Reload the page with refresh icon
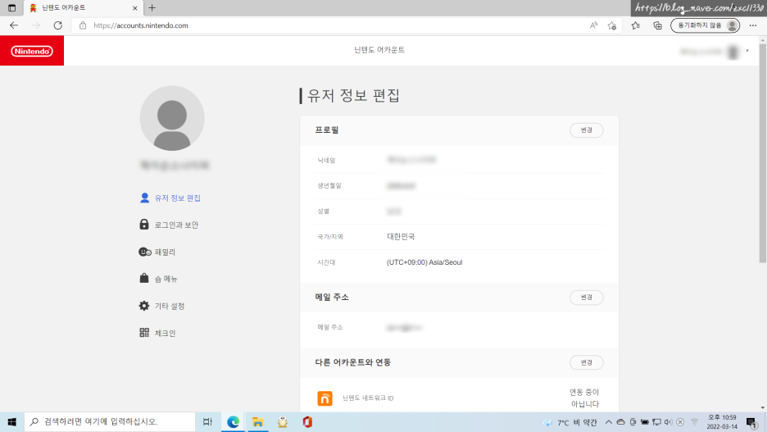 57,25
